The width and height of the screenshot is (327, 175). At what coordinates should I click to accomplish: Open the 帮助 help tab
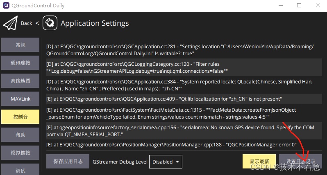pyautogui.click(x=20, y=135)
